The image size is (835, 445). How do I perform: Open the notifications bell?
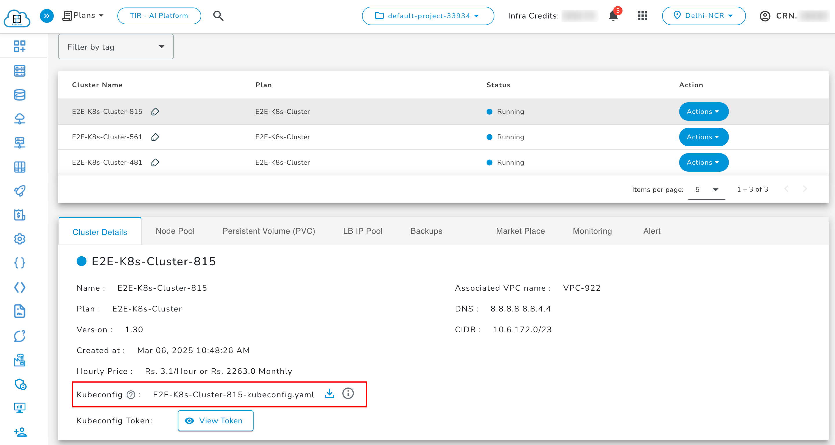click(613, 16)
